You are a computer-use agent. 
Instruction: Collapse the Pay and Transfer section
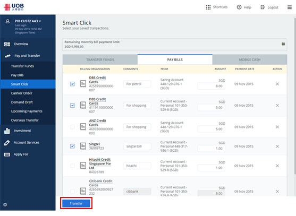[28, 56]
